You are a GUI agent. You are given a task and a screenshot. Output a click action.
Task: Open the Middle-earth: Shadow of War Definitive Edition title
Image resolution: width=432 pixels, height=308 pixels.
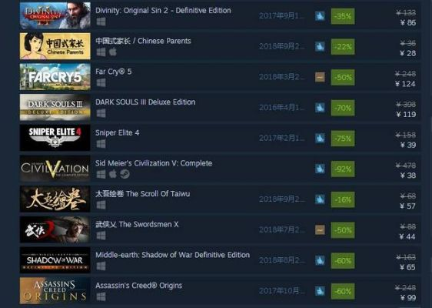(172, 255)
